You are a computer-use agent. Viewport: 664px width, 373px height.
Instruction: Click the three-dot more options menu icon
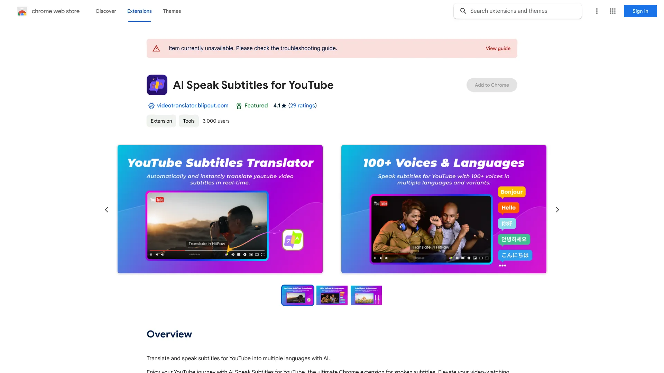point(597,11)
